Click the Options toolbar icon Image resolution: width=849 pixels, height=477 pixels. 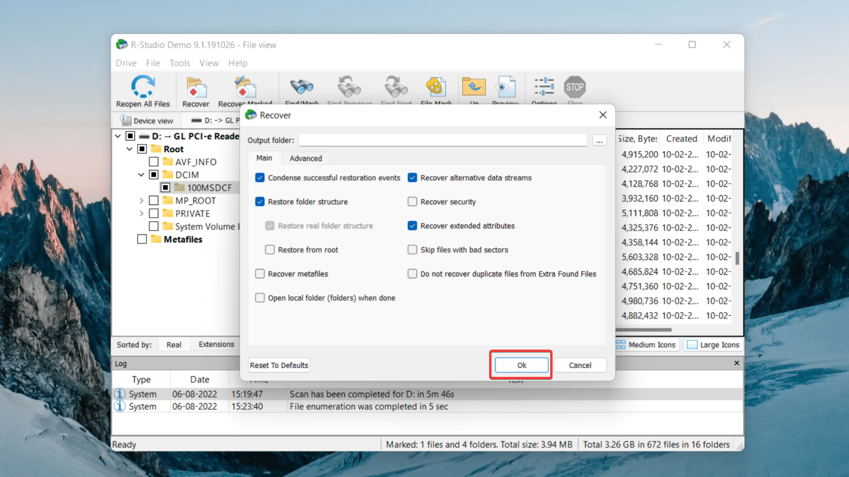pos(544,87)
